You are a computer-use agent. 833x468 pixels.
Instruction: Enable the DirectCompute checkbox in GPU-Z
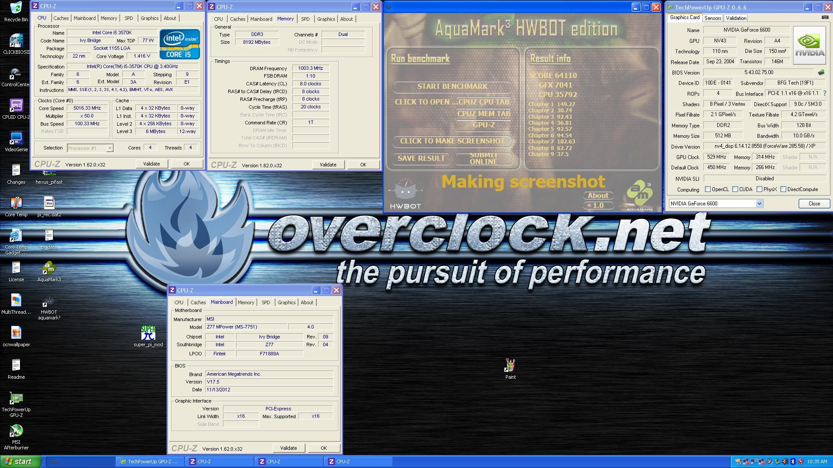pos(783,189)
